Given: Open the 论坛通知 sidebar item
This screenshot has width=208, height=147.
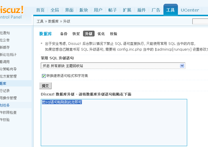Looking at the screenshot, I should click(5, 33).
